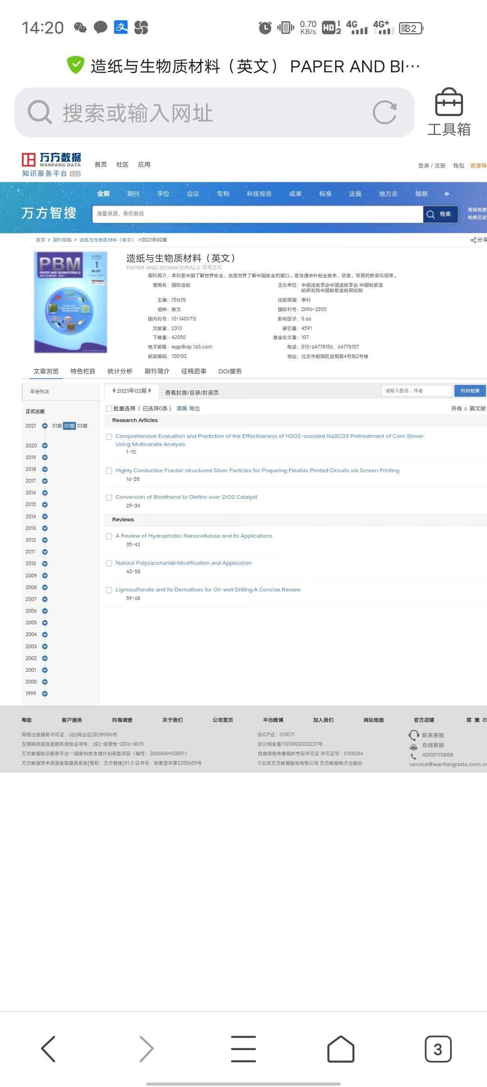Image resolution: width=487 pixels, height=1087 pixels.
Task: Open the browser hamburger menu
Action: (x=243, y=1049)
